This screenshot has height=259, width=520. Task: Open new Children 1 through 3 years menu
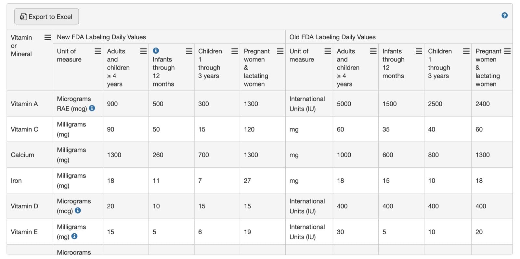[x=235, y=51]
